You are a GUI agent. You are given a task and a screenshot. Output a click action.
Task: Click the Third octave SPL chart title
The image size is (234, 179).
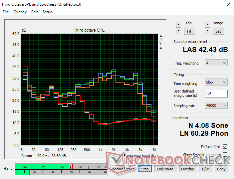(89, 30)
